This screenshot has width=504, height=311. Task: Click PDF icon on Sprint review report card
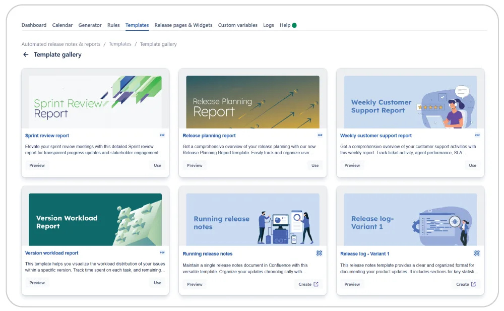coord(162,136)
